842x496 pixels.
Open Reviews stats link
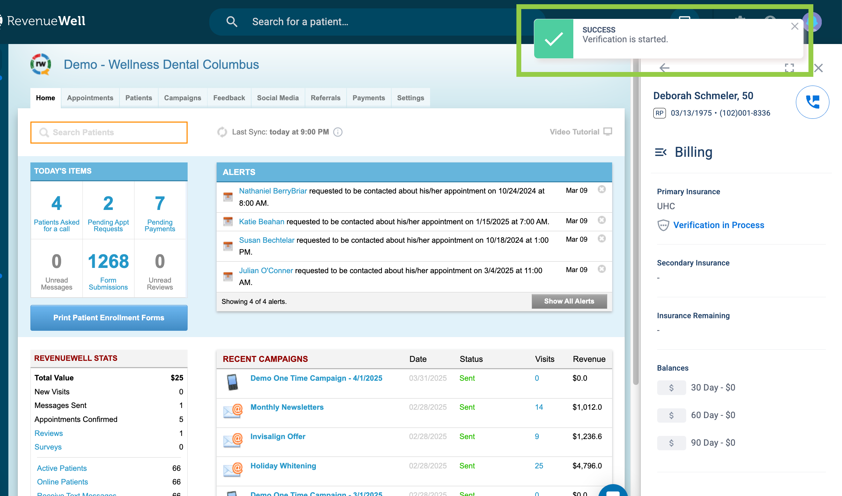click(x=49, y=433)
